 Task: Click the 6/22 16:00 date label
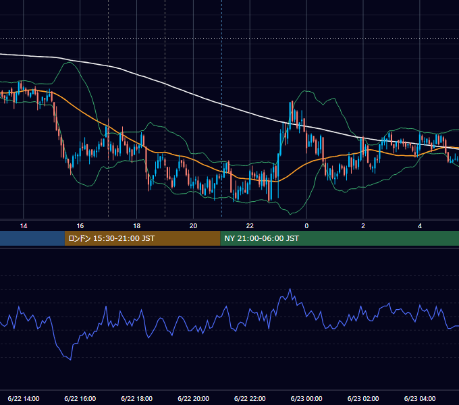point(80,398)
